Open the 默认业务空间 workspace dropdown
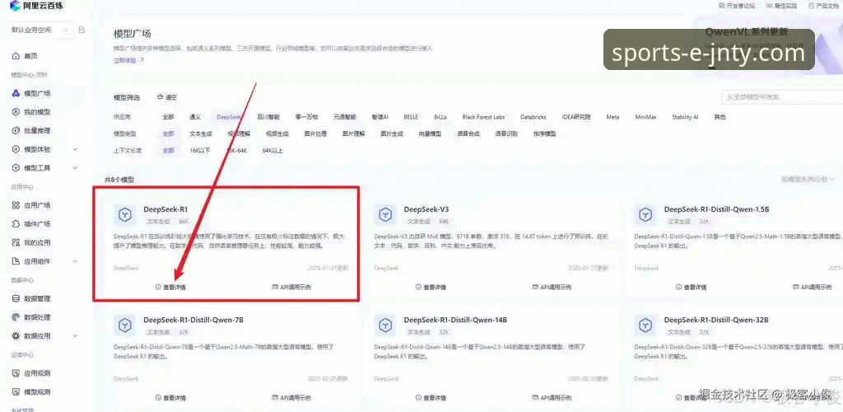843x412 pixels. [x=40, y=30]
